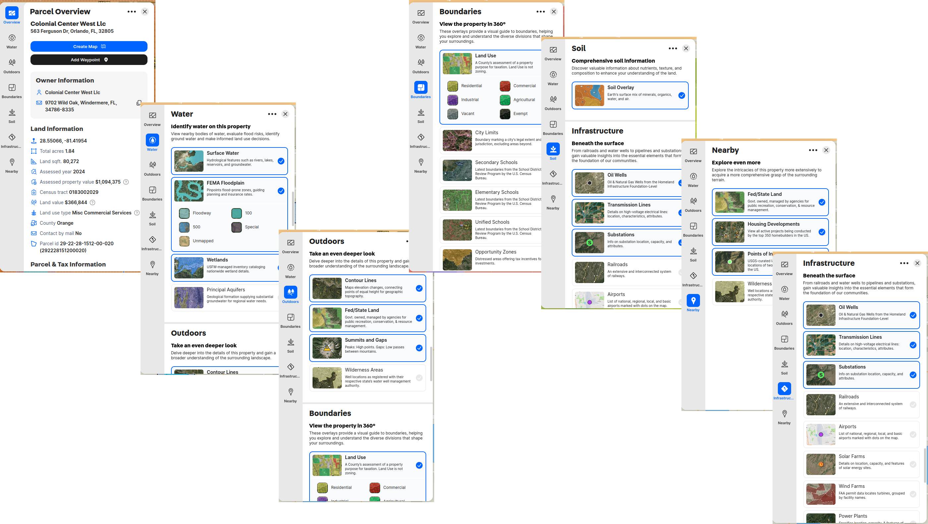Open Water tab in Outdoors panel sidebar
The width and height of the screenshot is (928, 524).
(291, 271)
